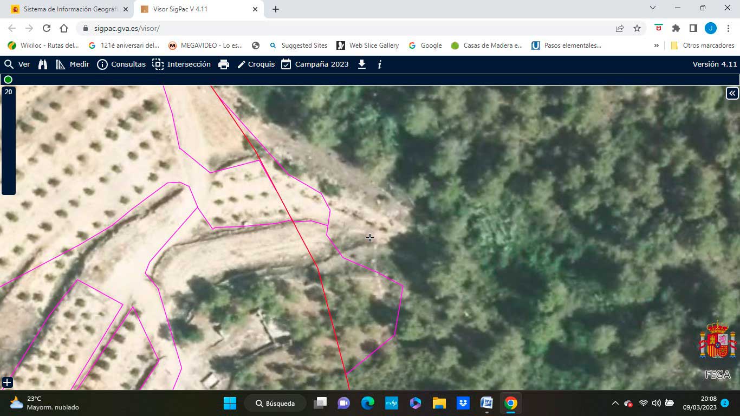
Task: Activate the Croquis pencil tool
Action: (x=256, y=64)
